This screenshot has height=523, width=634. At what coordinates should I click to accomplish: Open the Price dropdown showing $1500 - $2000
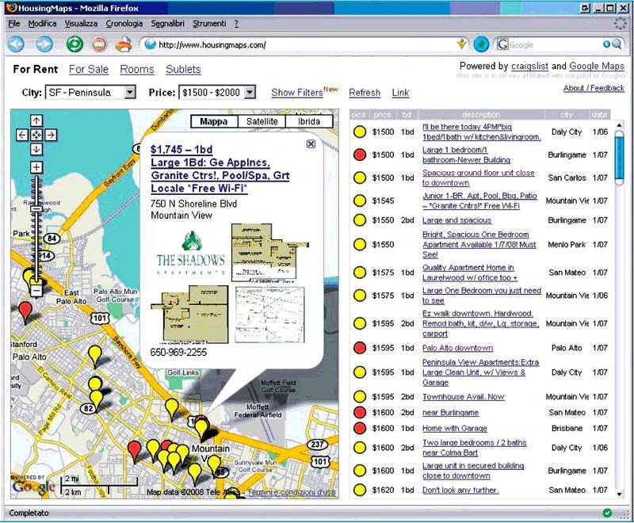217,93
